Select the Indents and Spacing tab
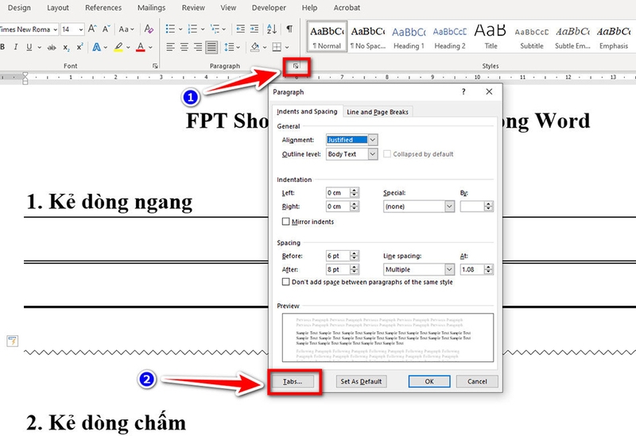 pos(307,111)
